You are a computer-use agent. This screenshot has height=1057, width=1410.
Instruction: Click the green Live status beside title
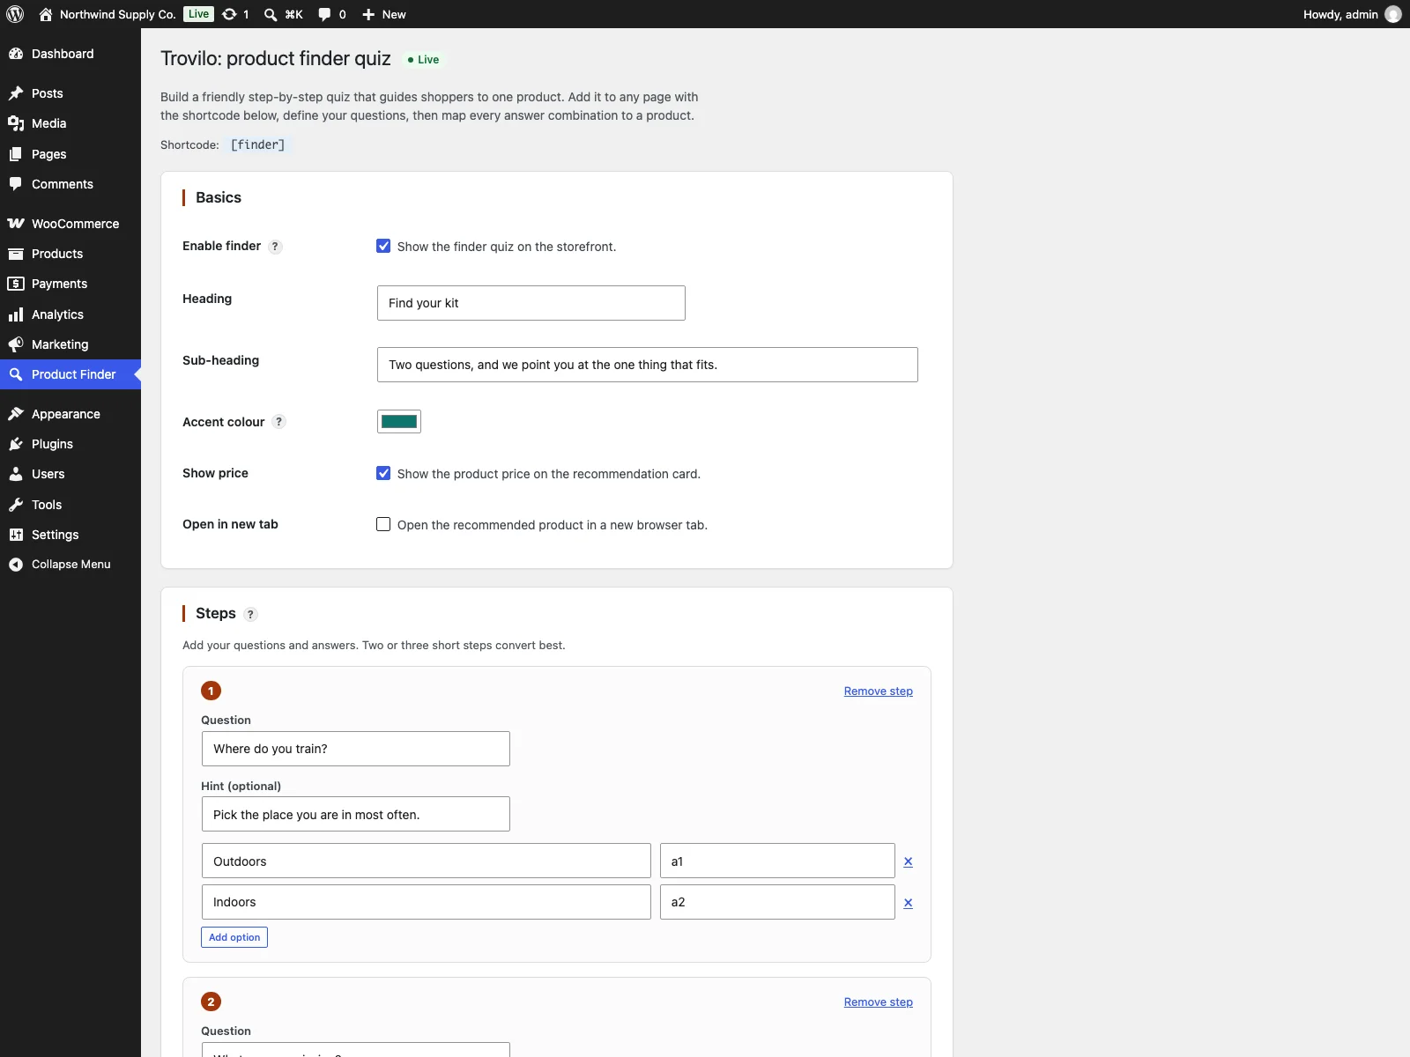[424, 60]
